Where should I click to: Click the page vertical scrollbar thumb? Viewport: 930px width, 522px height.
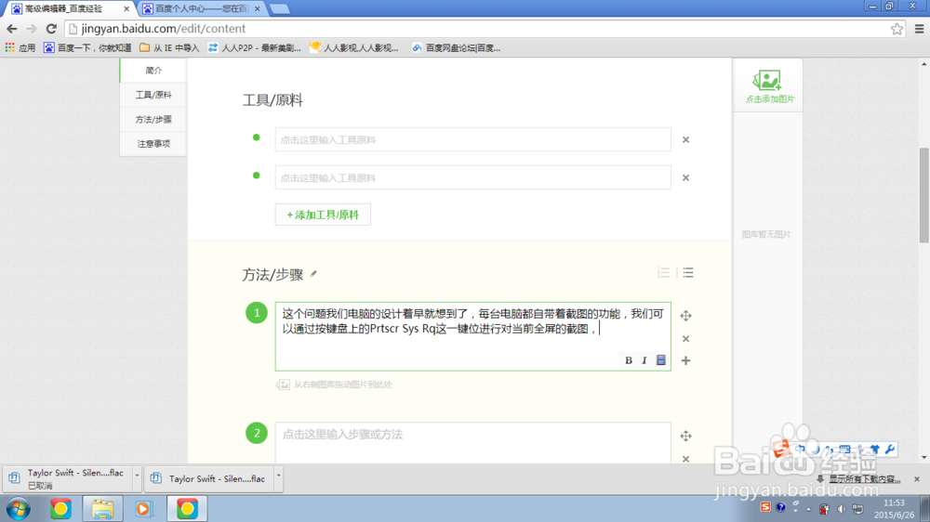click(x=924, y=195)
